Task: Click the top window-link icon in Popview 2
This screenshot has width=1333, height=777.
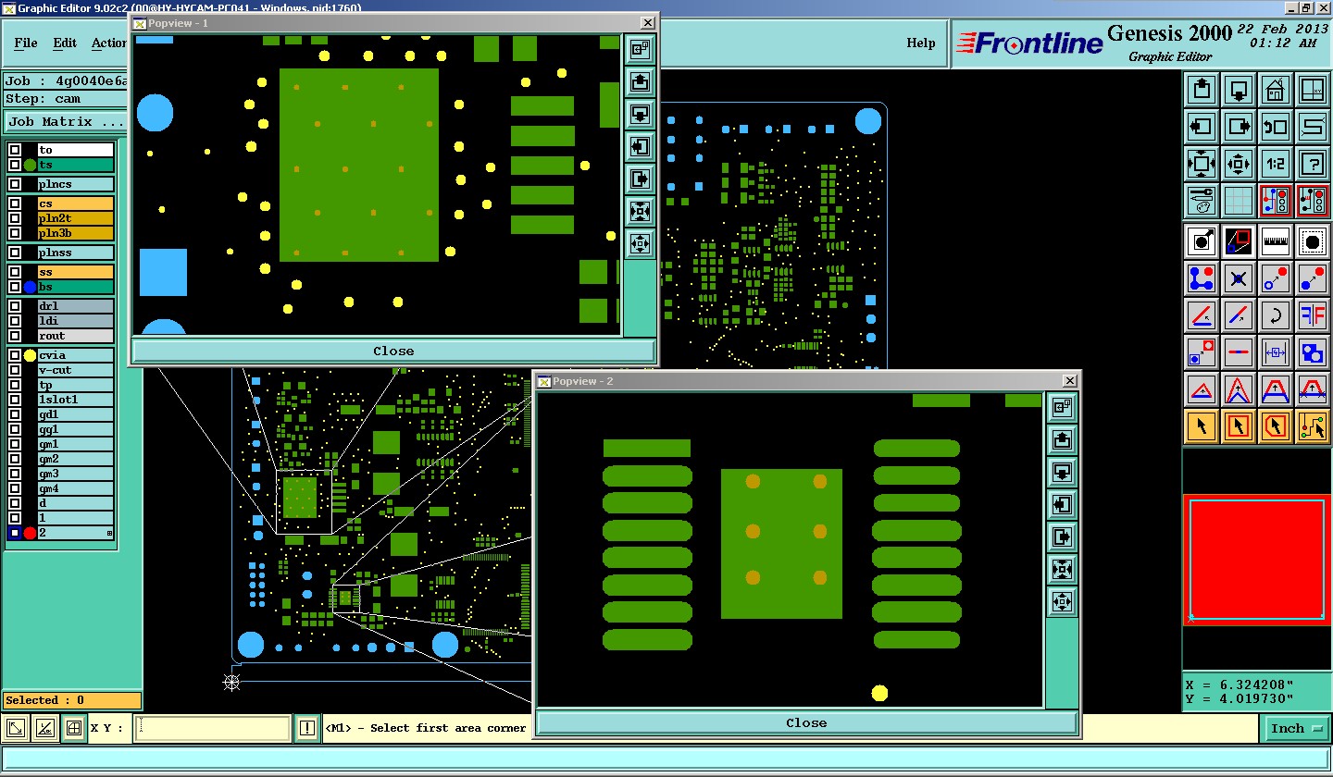Action: (x=1062, y=408)
